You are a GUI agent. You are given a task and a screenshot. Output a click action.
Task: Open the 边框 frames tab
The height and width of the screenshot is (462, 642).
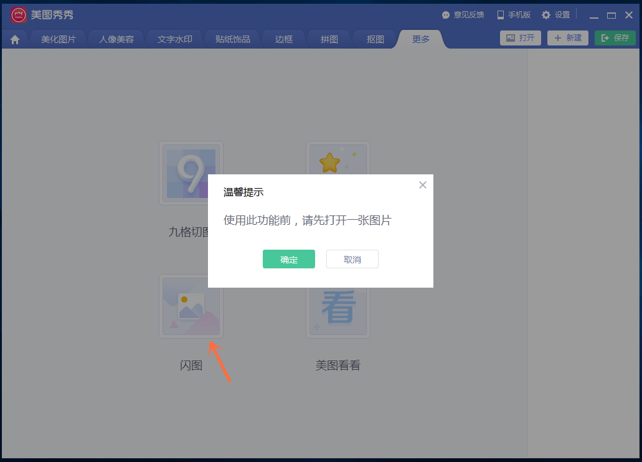point(283,38)
